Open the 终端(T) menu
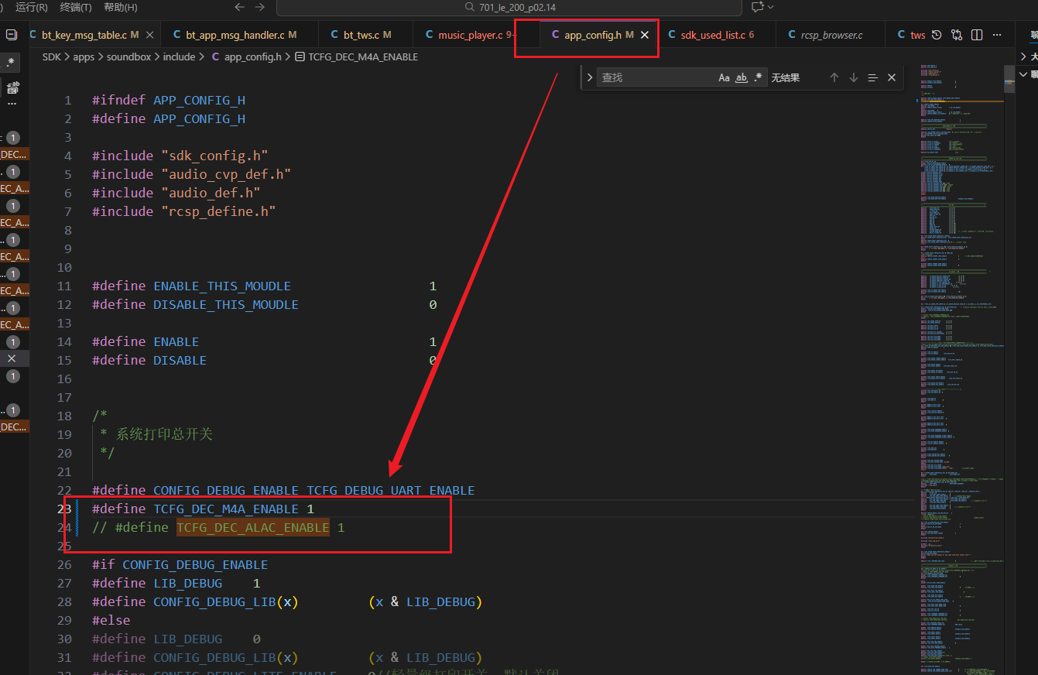This screenshot has height=675, width=1038. pos(76,7)
